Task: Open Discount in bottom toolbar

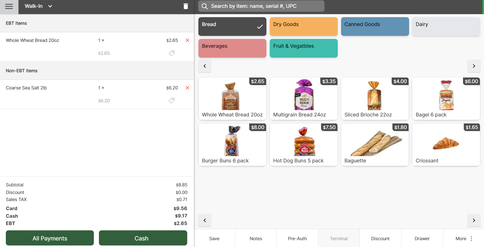Action: point(380,238)
